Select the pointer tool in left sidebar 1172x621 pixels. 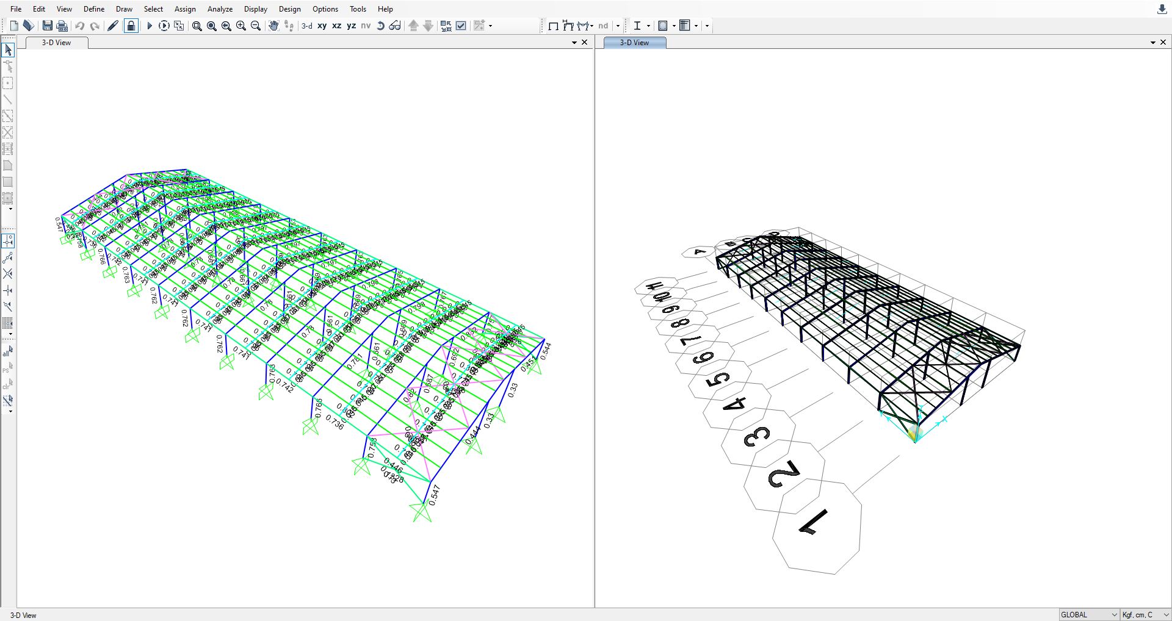click(x=8, y=50)
